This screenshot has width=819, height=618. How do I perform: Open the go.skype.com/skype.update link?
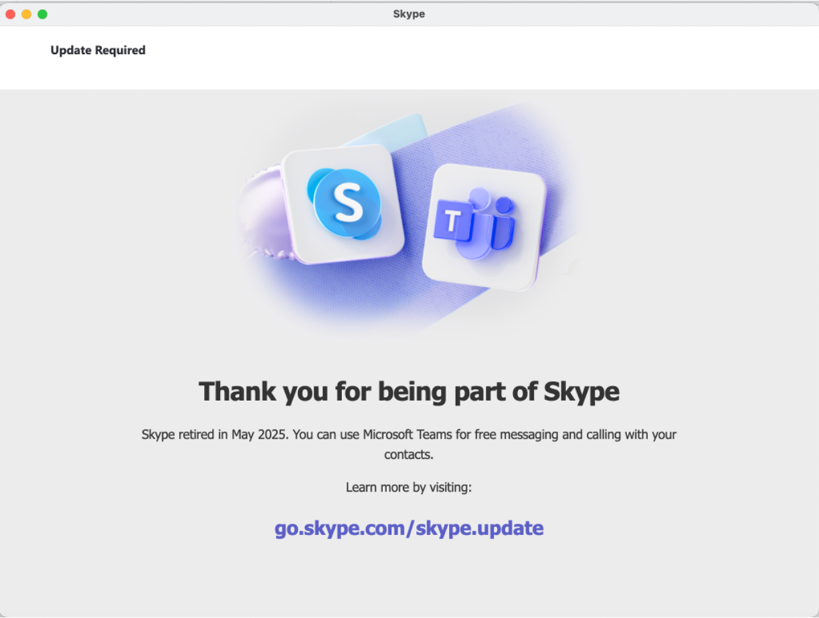click(x=409, y=528)
